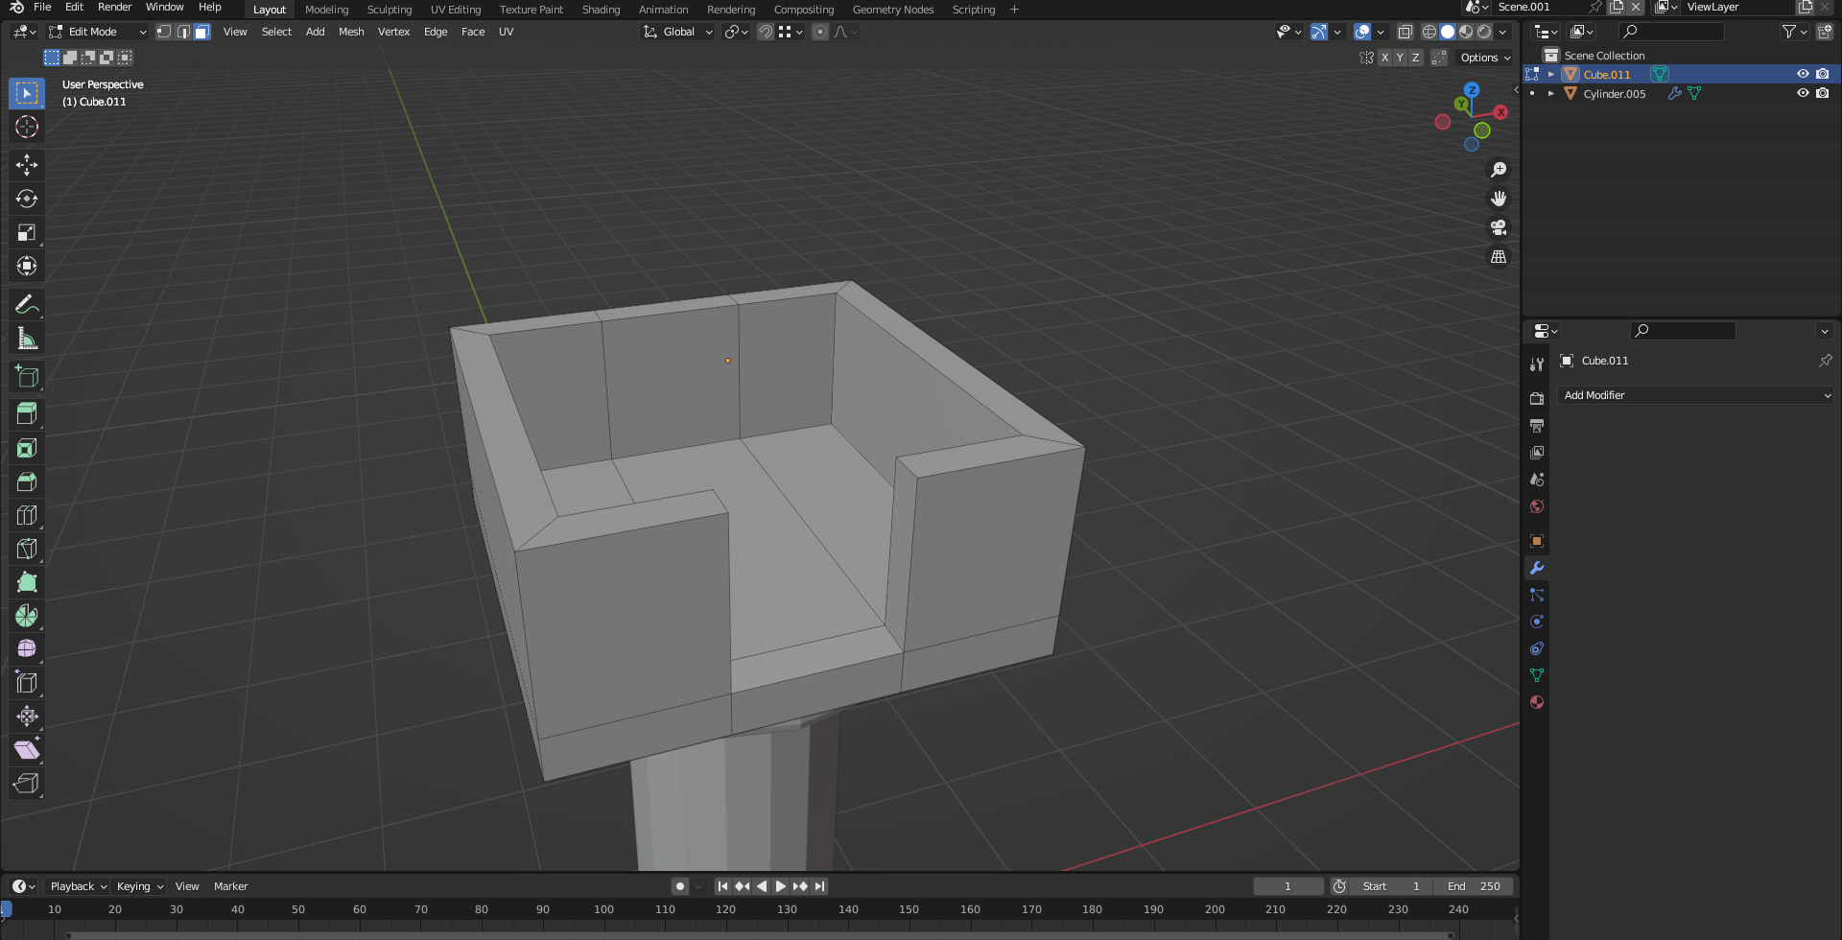The height and width of the screenshot is (940, 1842).
Task: Open the Material properties tab
Action: [1537, 702]
